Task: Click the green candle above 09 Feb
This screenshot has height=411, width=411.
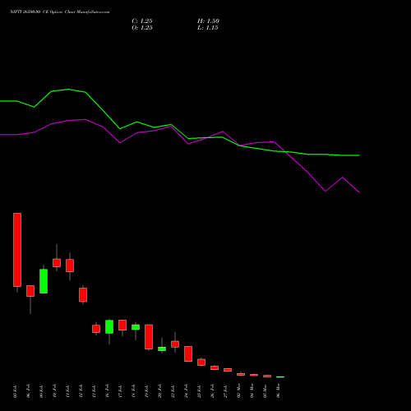Action: tap(44, 281)
